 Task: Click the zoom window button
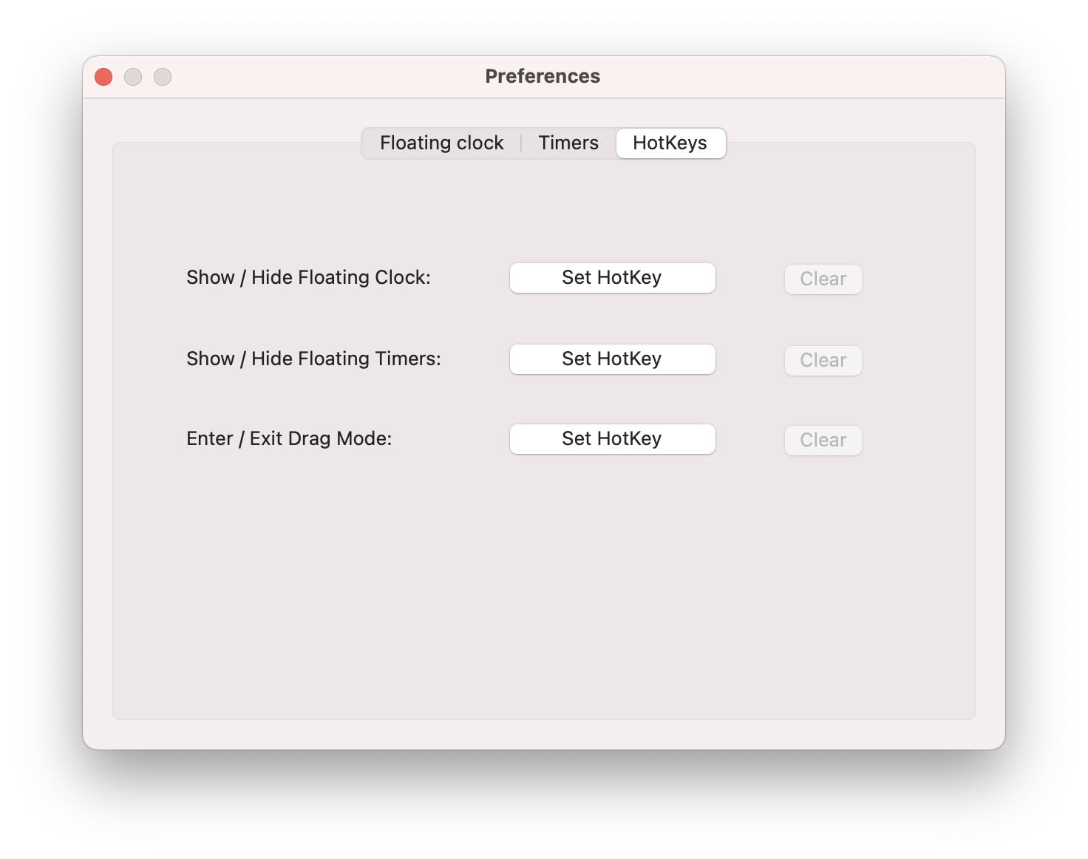tap(163, 77)
